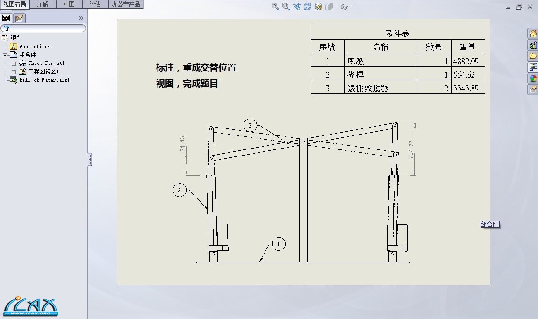Image resolution: width=538 pixels, height=319 pixels.
Task: Click the filter funnel icon
Action: pyautogui.click(x=7, y=28)
